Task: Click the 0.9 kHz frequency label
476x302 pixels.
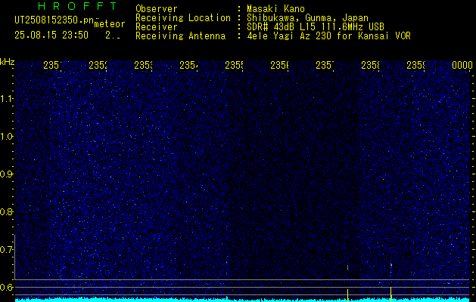Action: (6, 174)
